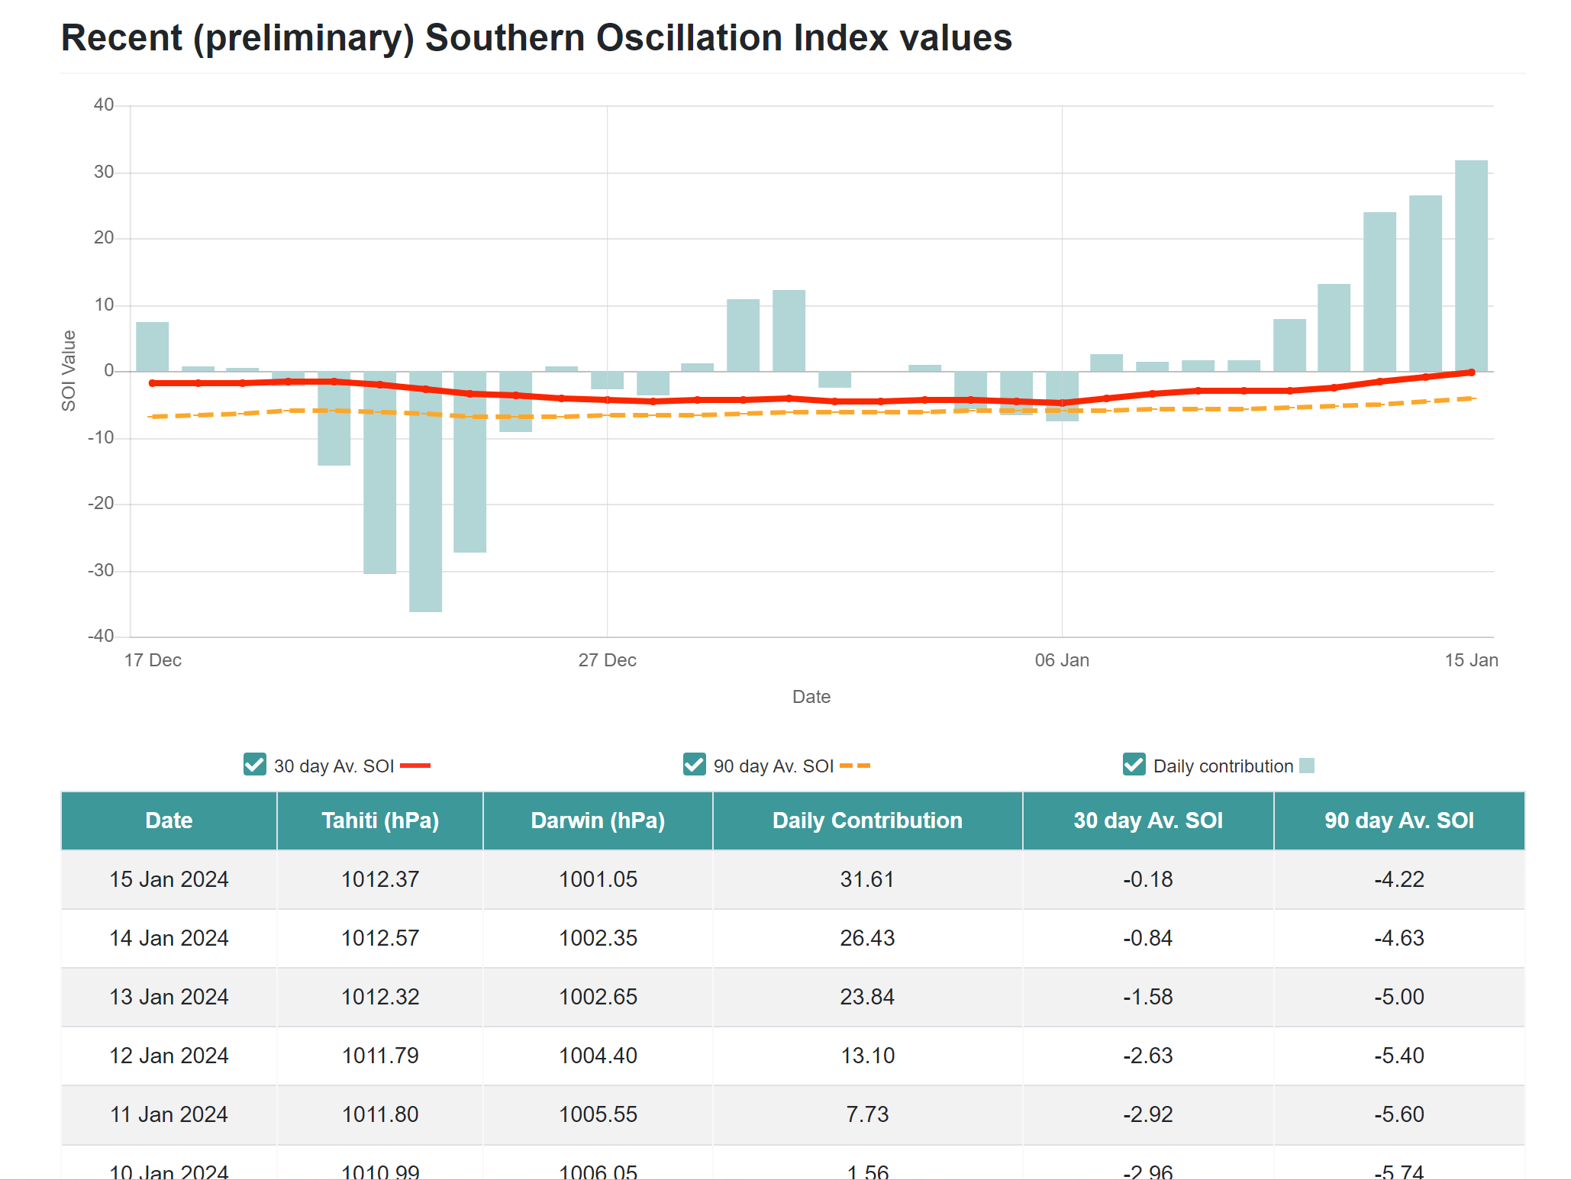This screenshot has width=1571, height=1180.
Task: Click Darwin value 1004.40
Action: coord(598,1056)
